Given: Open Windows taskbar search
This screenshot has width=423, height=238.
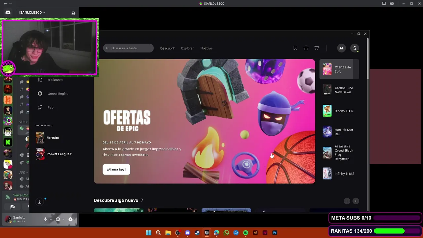Looking at the screenshot, I should (x=158, y=233).
